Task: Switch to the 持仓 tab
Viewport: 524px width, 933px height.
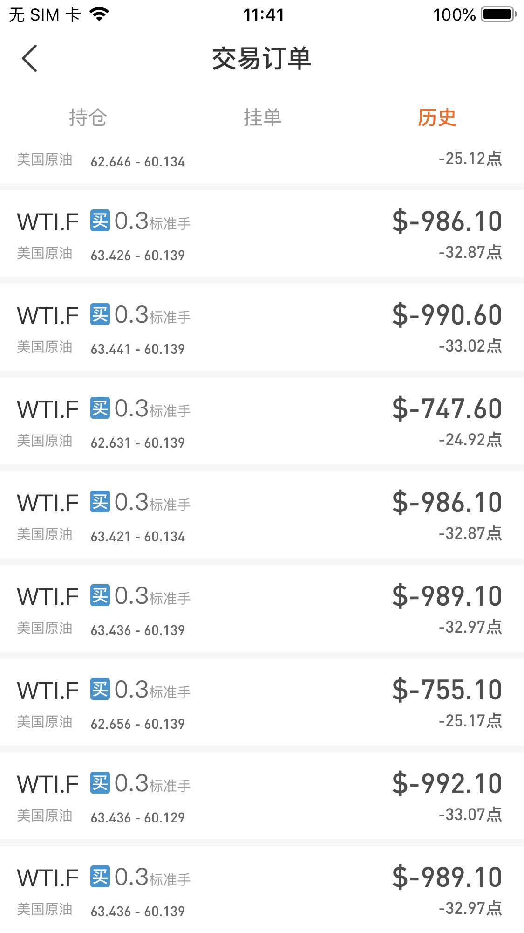Action: 88,117
